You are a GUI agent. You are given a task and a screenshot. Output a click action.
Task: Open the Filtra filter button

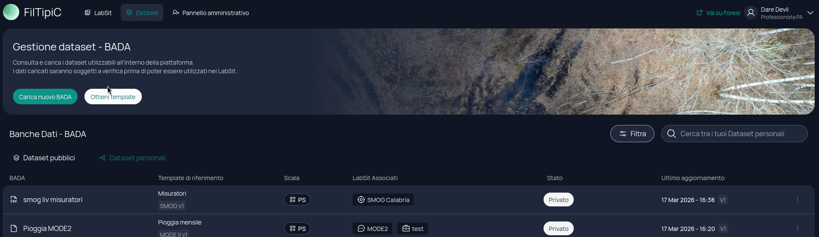point(632,134)
